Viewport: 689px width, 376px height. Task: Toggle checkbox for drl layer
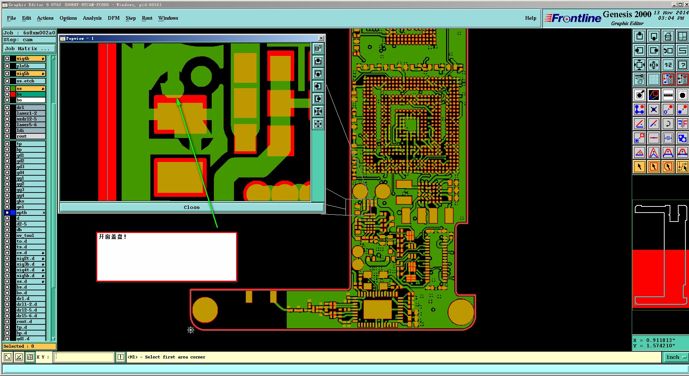coord(7,108)
